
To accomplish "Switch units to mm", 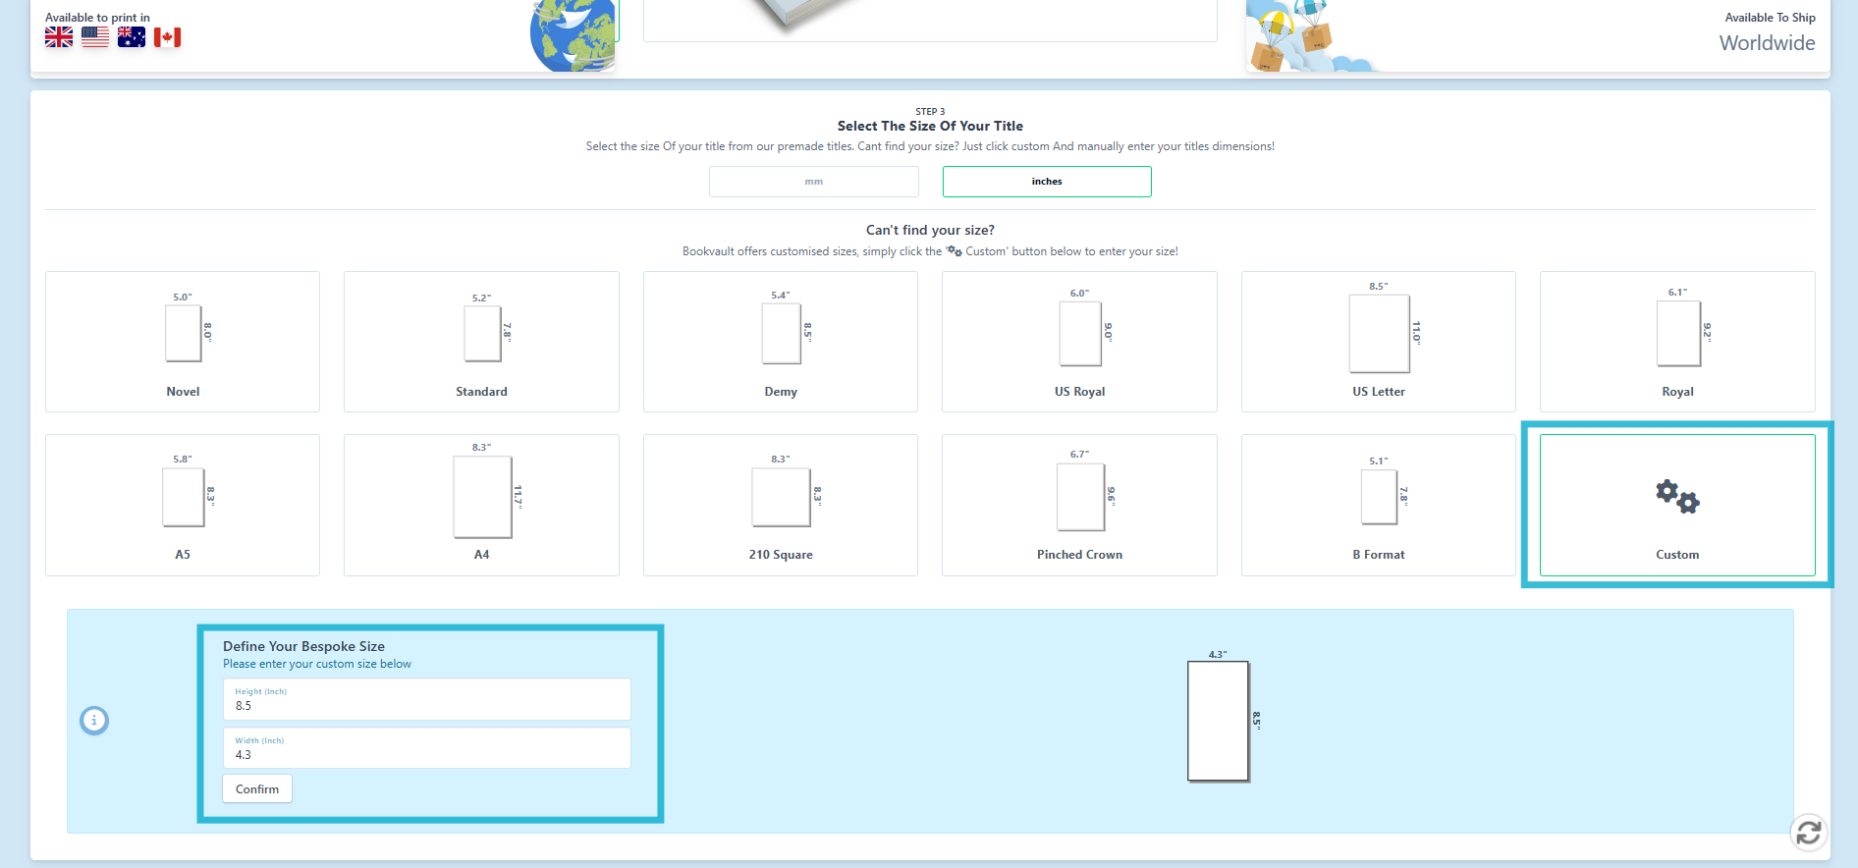I will click(813, 182).
